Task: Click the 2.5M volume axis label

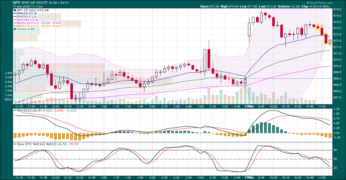Action: click(8, 82)
